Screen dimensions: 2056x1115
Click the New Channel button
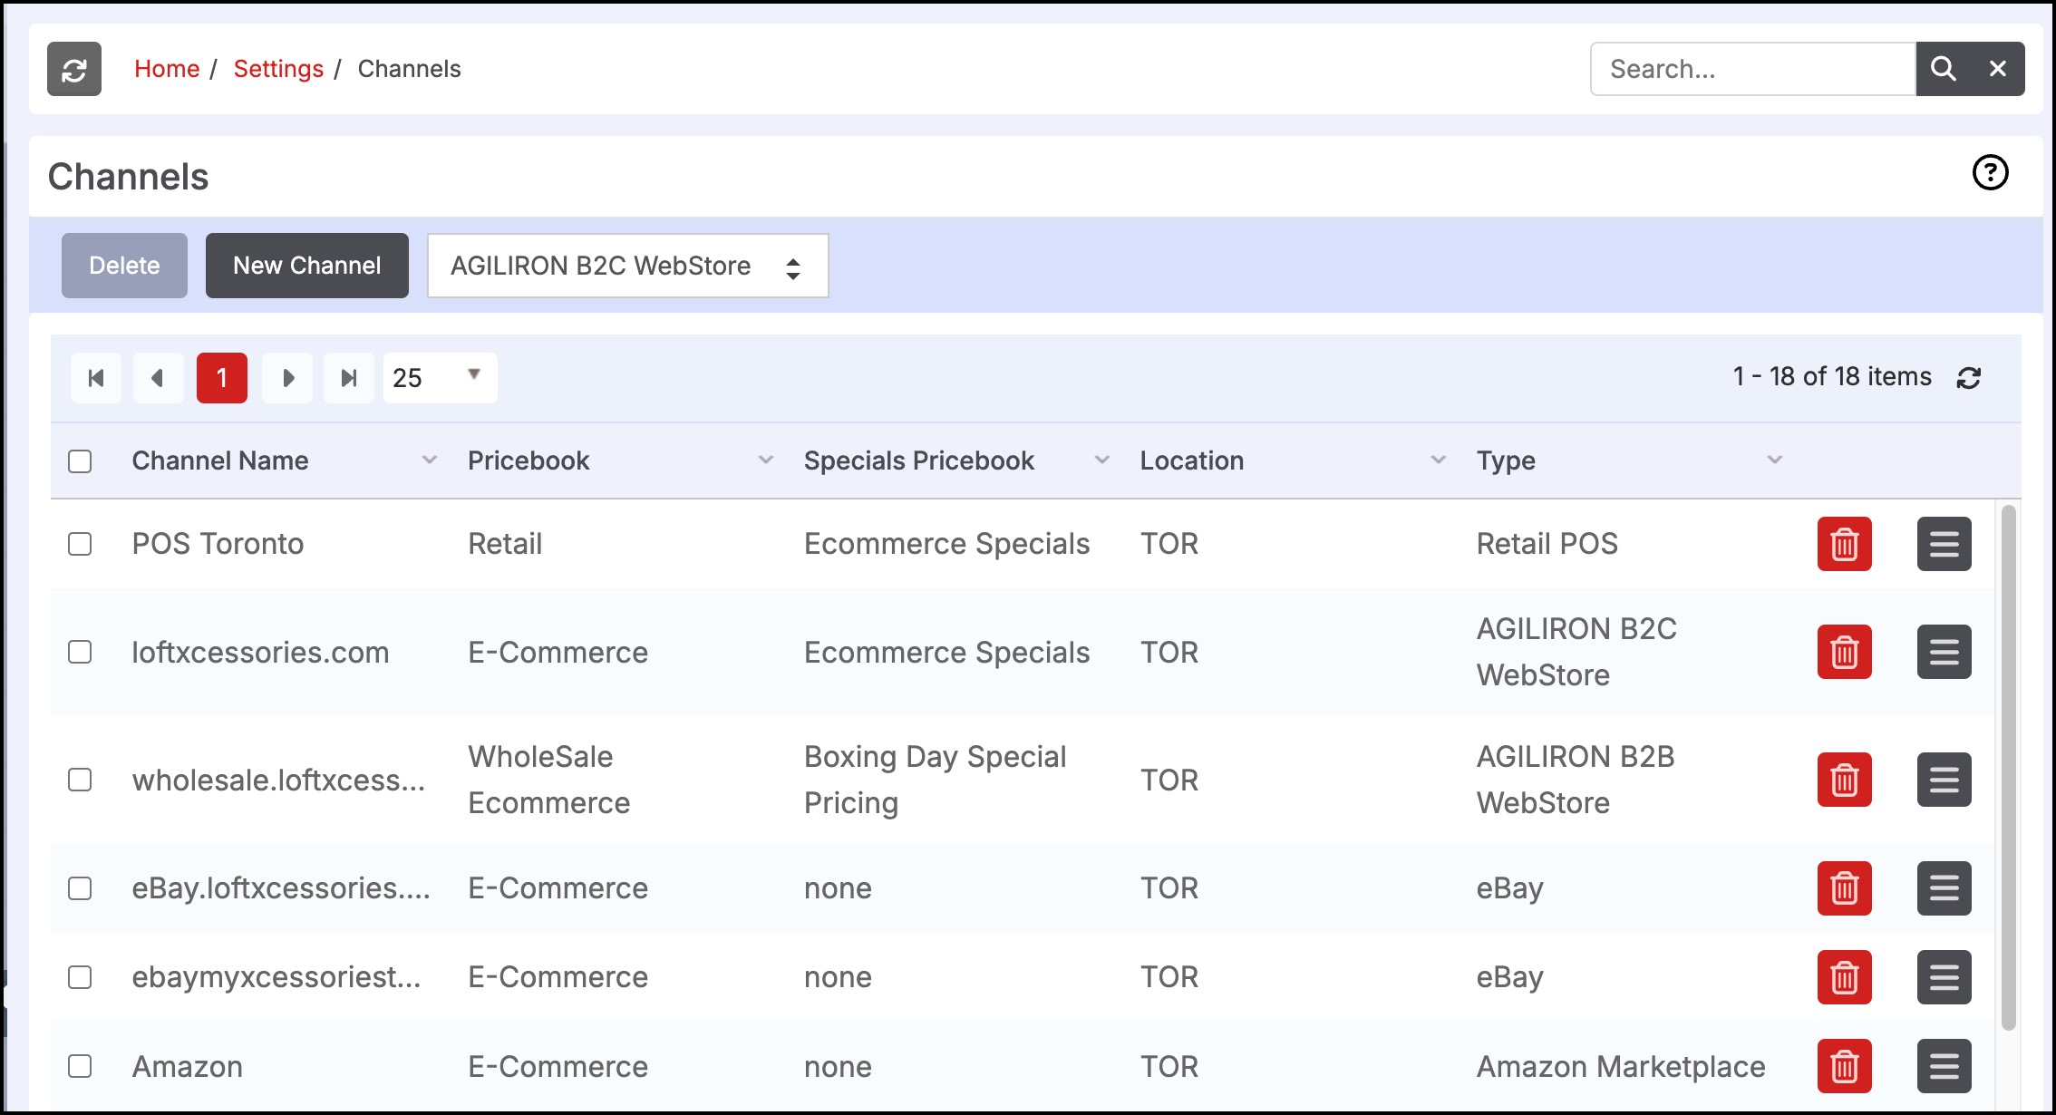pyautogui.click(x=307, y=266)
